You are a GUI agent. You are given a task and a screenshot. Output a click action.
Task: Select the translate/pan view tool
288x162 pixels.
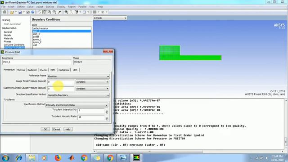click(45, 12)
